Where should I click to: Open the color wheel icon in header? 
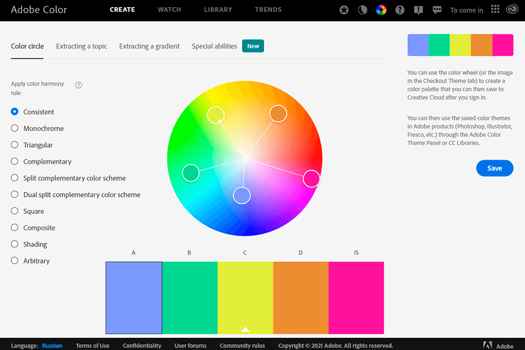pos(381,10)
